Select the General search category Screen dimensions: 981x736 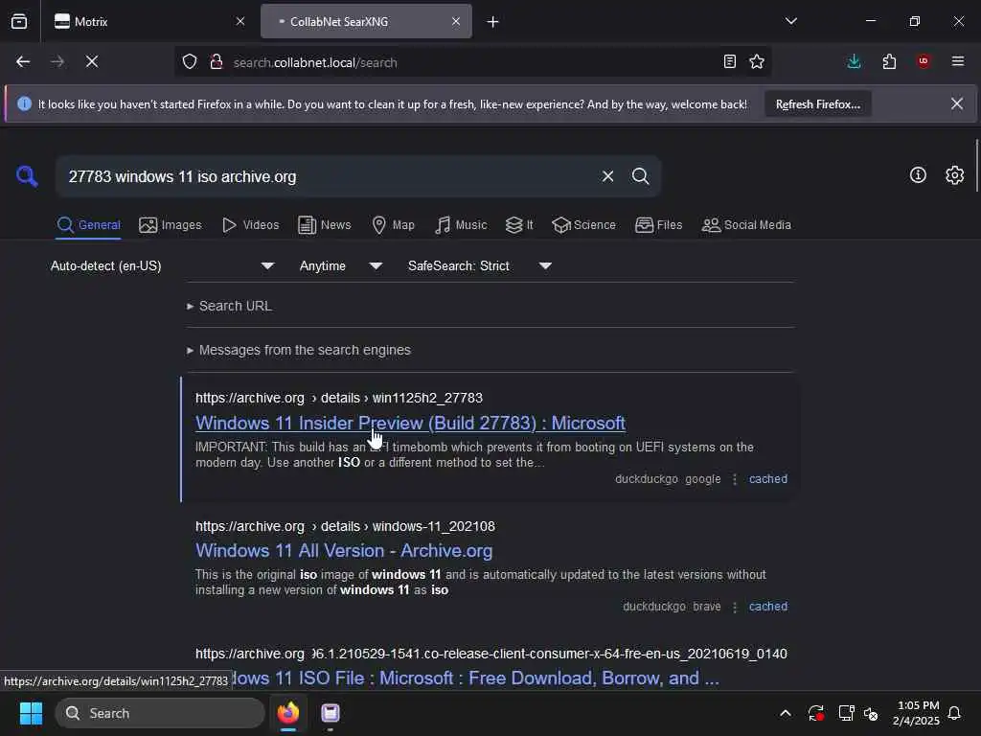(x=89, y=224)
